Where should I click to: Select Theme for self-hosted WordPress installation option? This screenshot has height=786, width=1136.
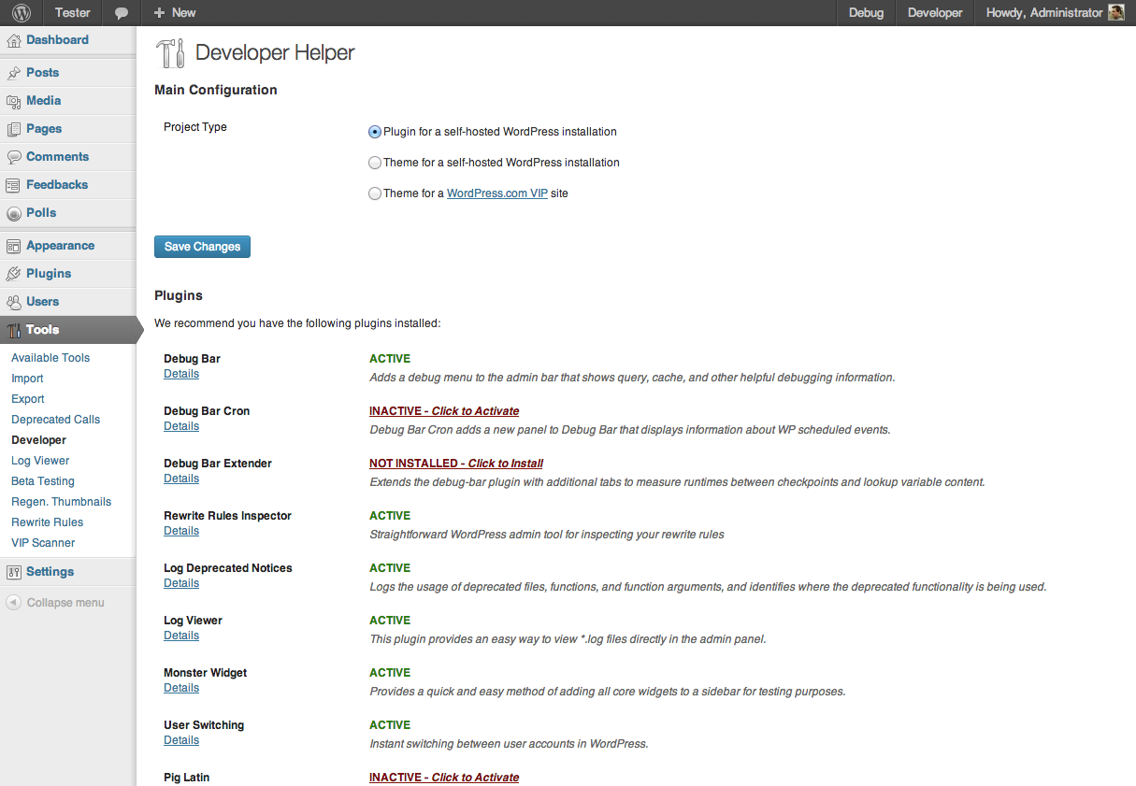tap(375, 163)
